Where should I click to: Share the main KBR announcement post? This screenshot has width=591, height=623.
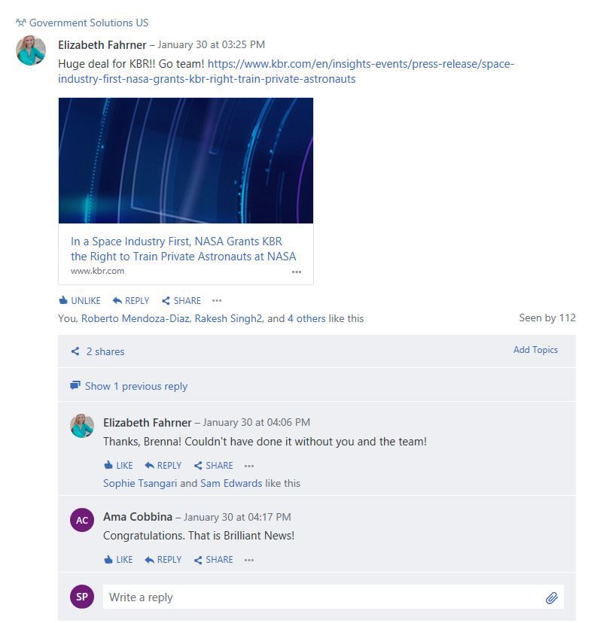coord(181,301)
